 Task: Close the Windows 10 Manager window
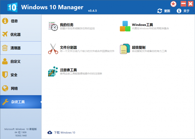tap(190, 4)
